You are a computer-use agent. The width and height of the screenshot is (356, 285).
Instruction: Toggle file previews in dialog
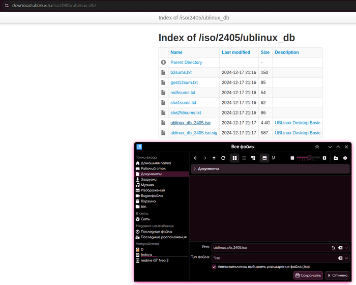(x=264, y=158)
